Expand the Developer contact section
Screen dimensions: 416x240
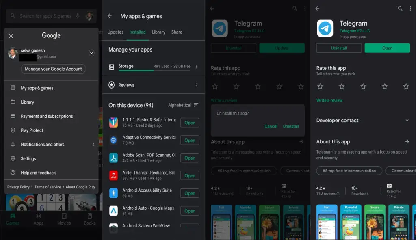coord(407,120)
